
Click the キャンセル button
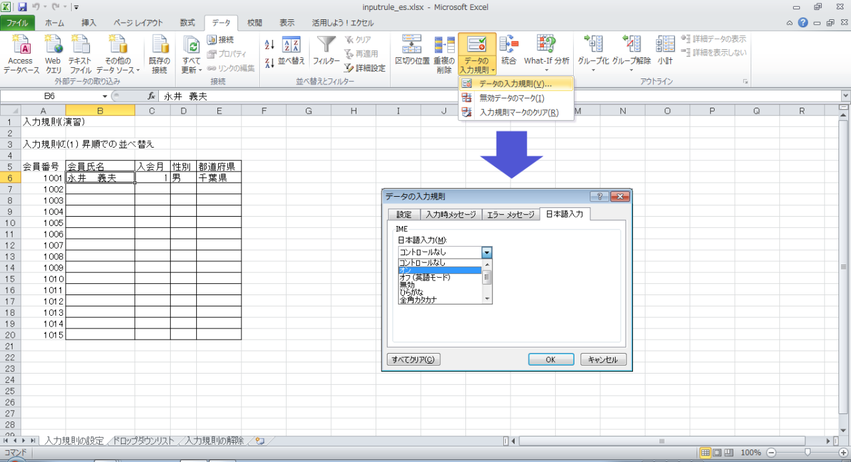604,360
